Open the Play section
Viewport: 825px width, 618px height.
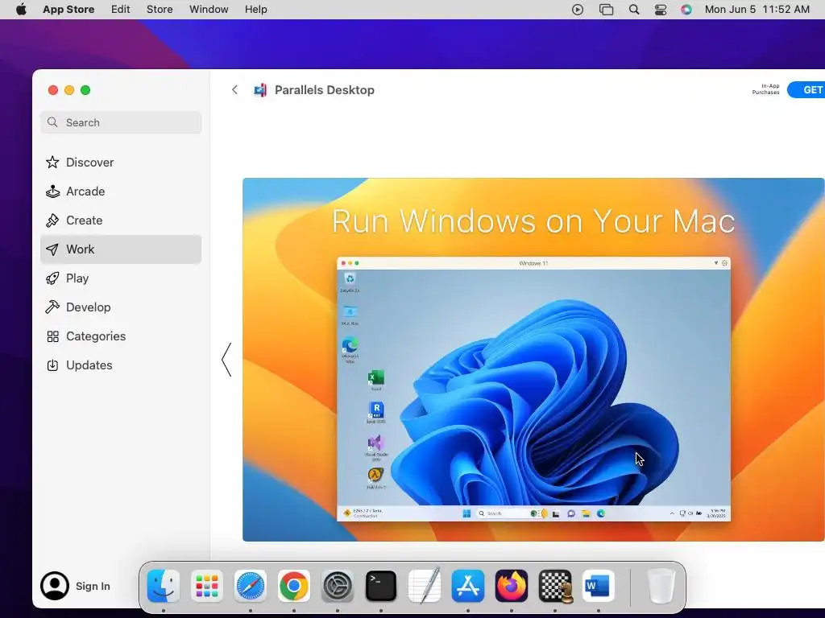121,278
